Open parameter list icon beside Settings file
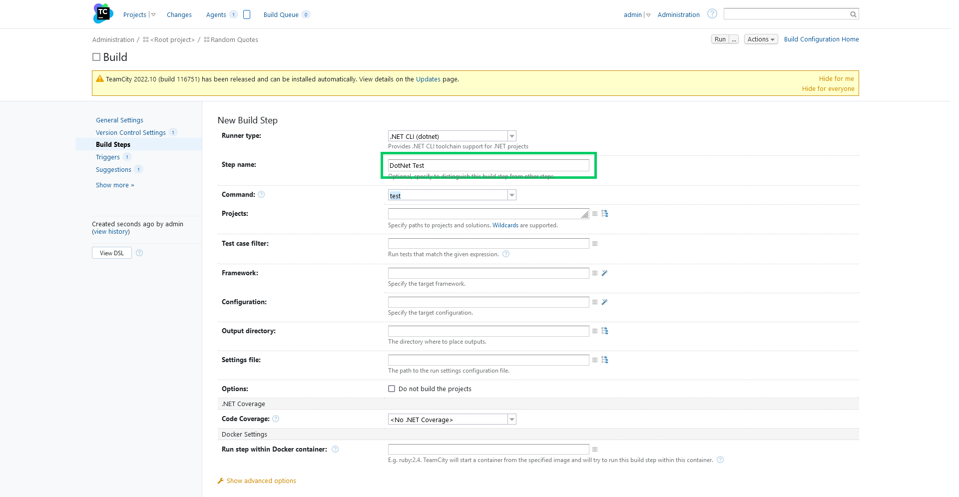This screenshot has width=959, height=497. click(x=595, y=360)
